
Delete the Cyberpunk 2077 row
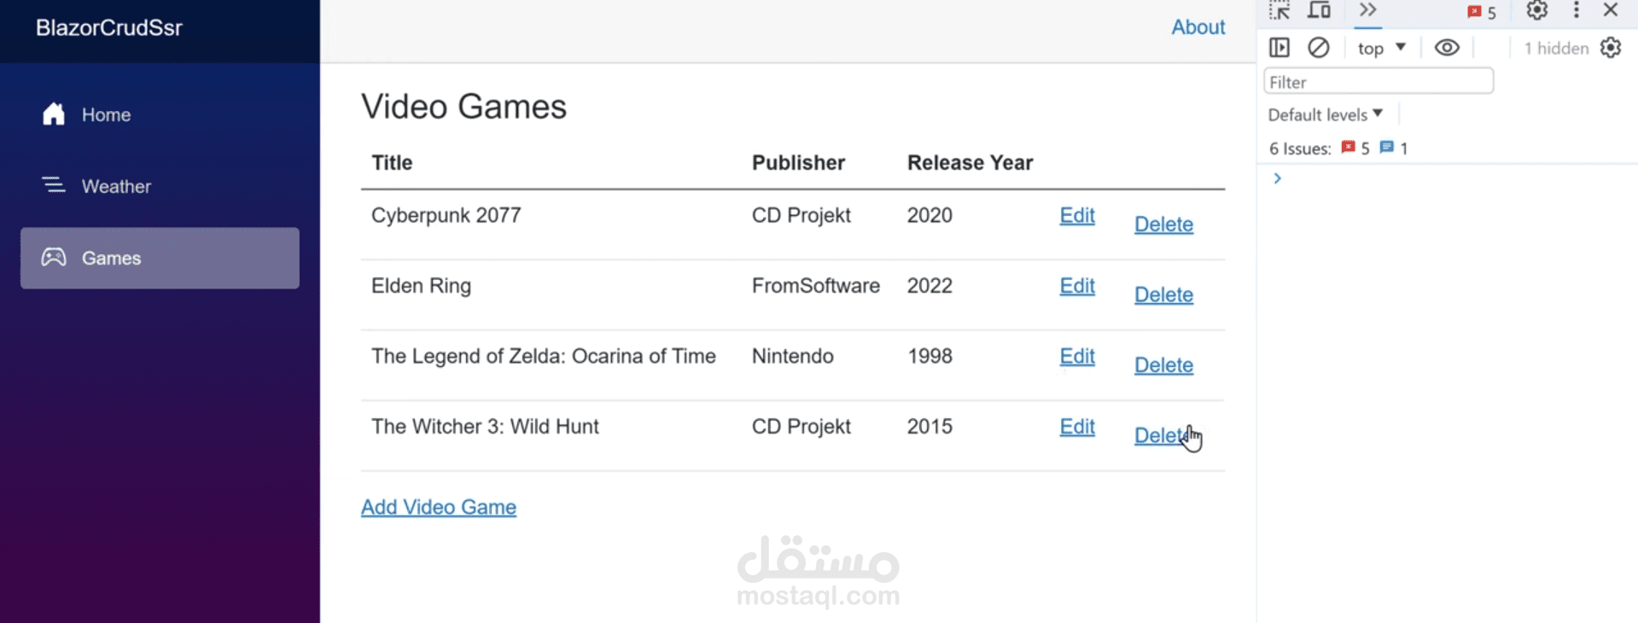click(x=1163, y=224)
